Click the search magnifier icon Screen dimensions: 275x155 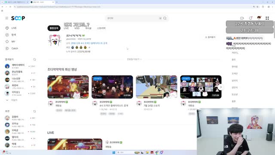tap(165, 18)
